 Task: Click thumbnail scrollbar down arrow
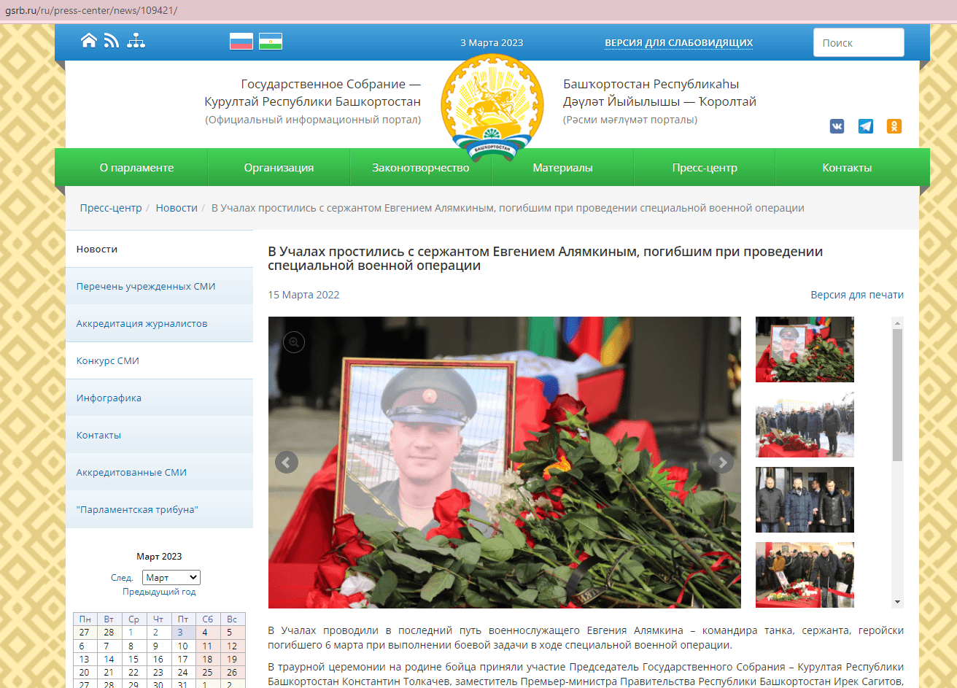point(898,603)
